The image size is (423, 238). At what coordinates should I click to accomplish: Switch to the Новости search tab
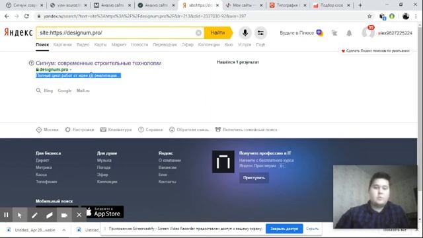139,44
